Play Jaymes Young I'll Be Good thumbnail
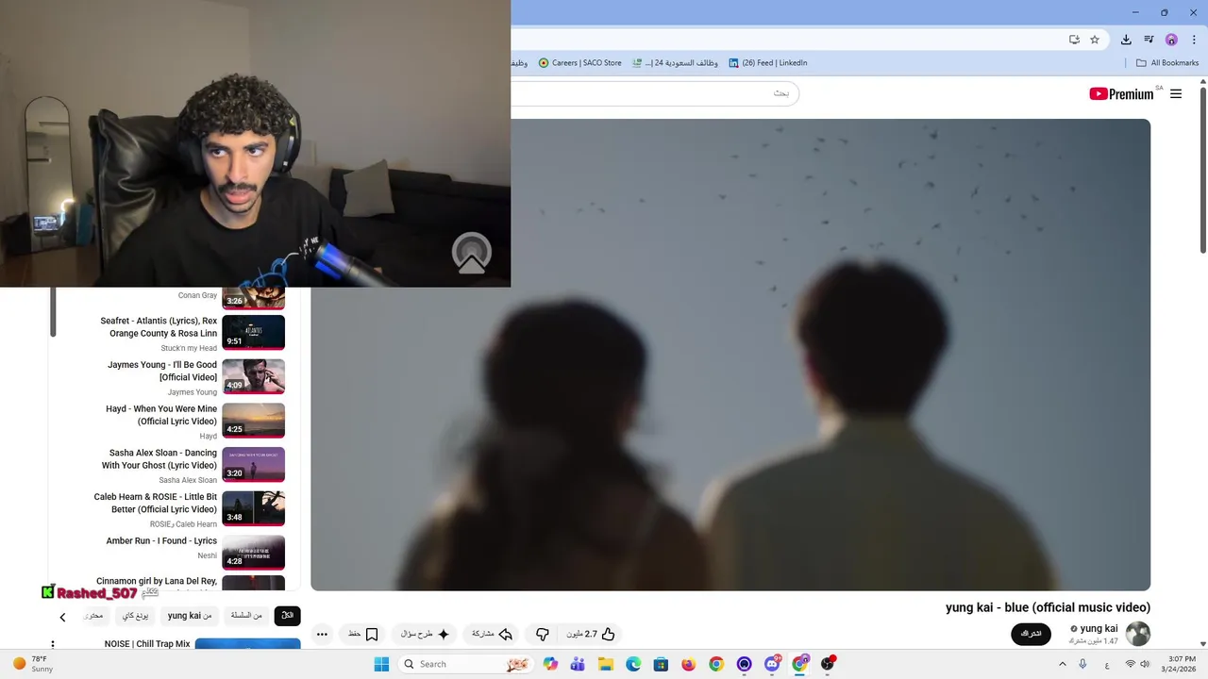 253,376
